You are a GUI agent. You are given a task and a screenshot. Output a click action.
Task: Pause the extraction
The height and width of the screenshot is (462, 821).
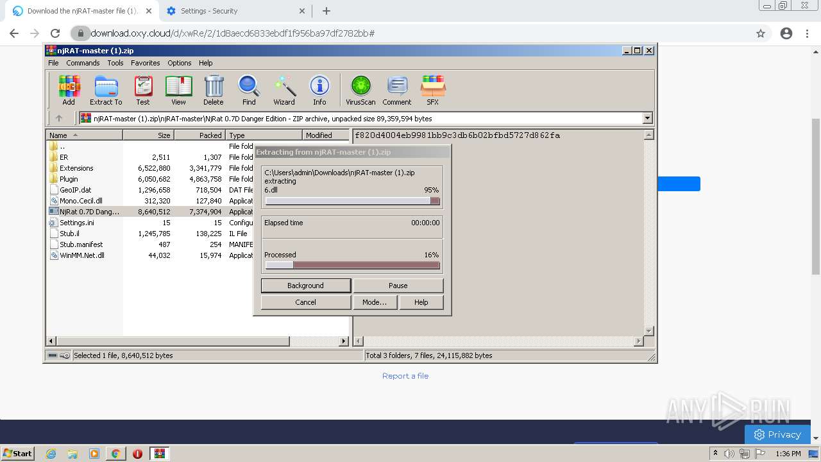point(398,286)
